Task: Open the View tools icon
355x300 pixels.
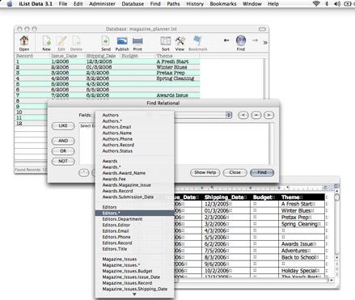Action: [x=180, y=43]
